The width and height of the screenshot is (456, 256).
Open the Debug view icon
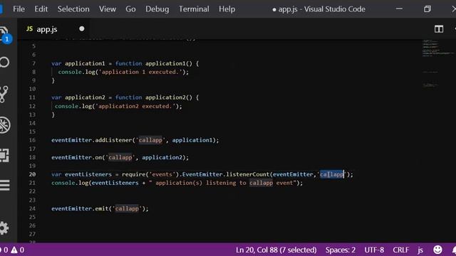click(5, 125)
